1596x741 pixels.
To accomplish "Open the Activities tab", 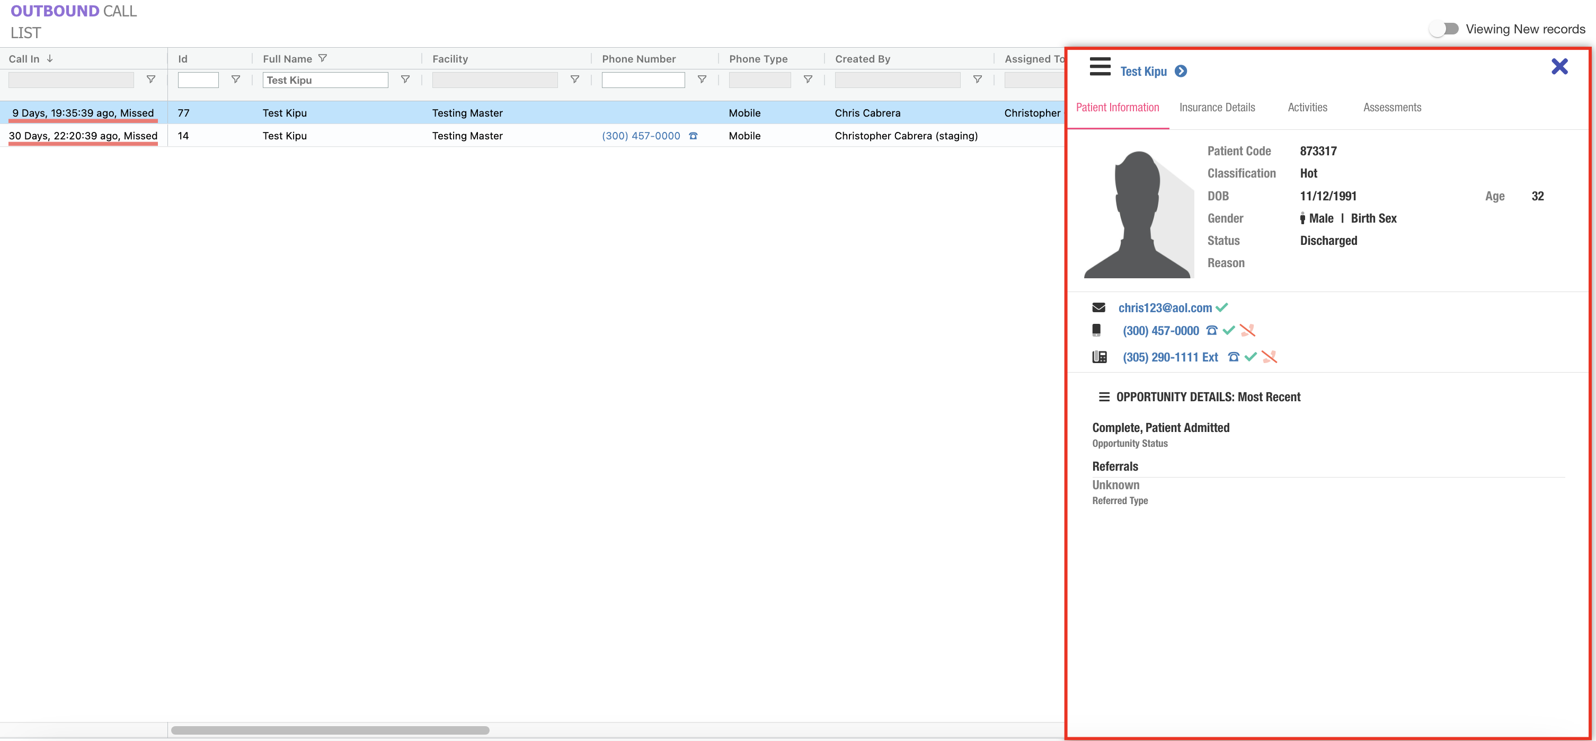I will coord(1307,107).
